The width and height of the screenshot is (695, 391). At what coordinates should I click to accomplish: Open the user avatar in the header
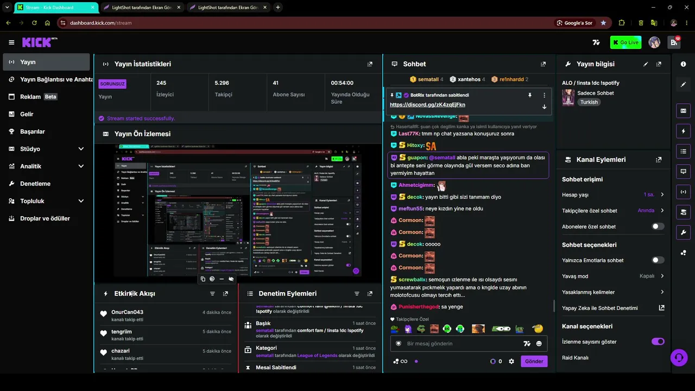pos(654,42)
